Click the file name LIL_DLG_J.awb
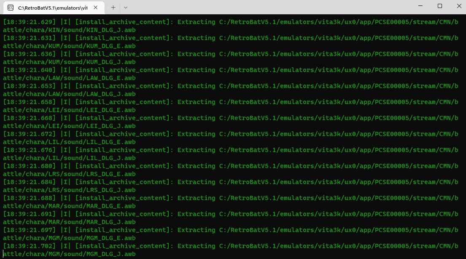Viewport: 466px width, 259px height. [111, 158]
